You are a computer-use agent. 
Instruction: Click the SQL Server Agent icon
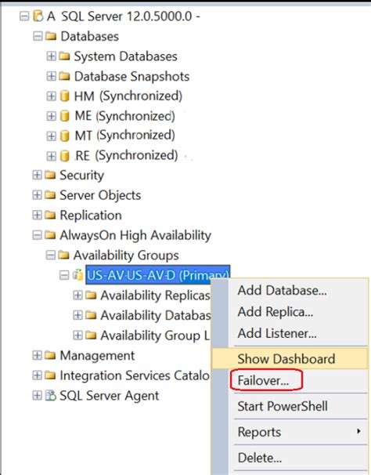(51, 396)
